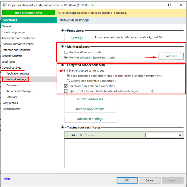187x187 pixels.
Task: Click OK to confirm properties
Action: 127,180
